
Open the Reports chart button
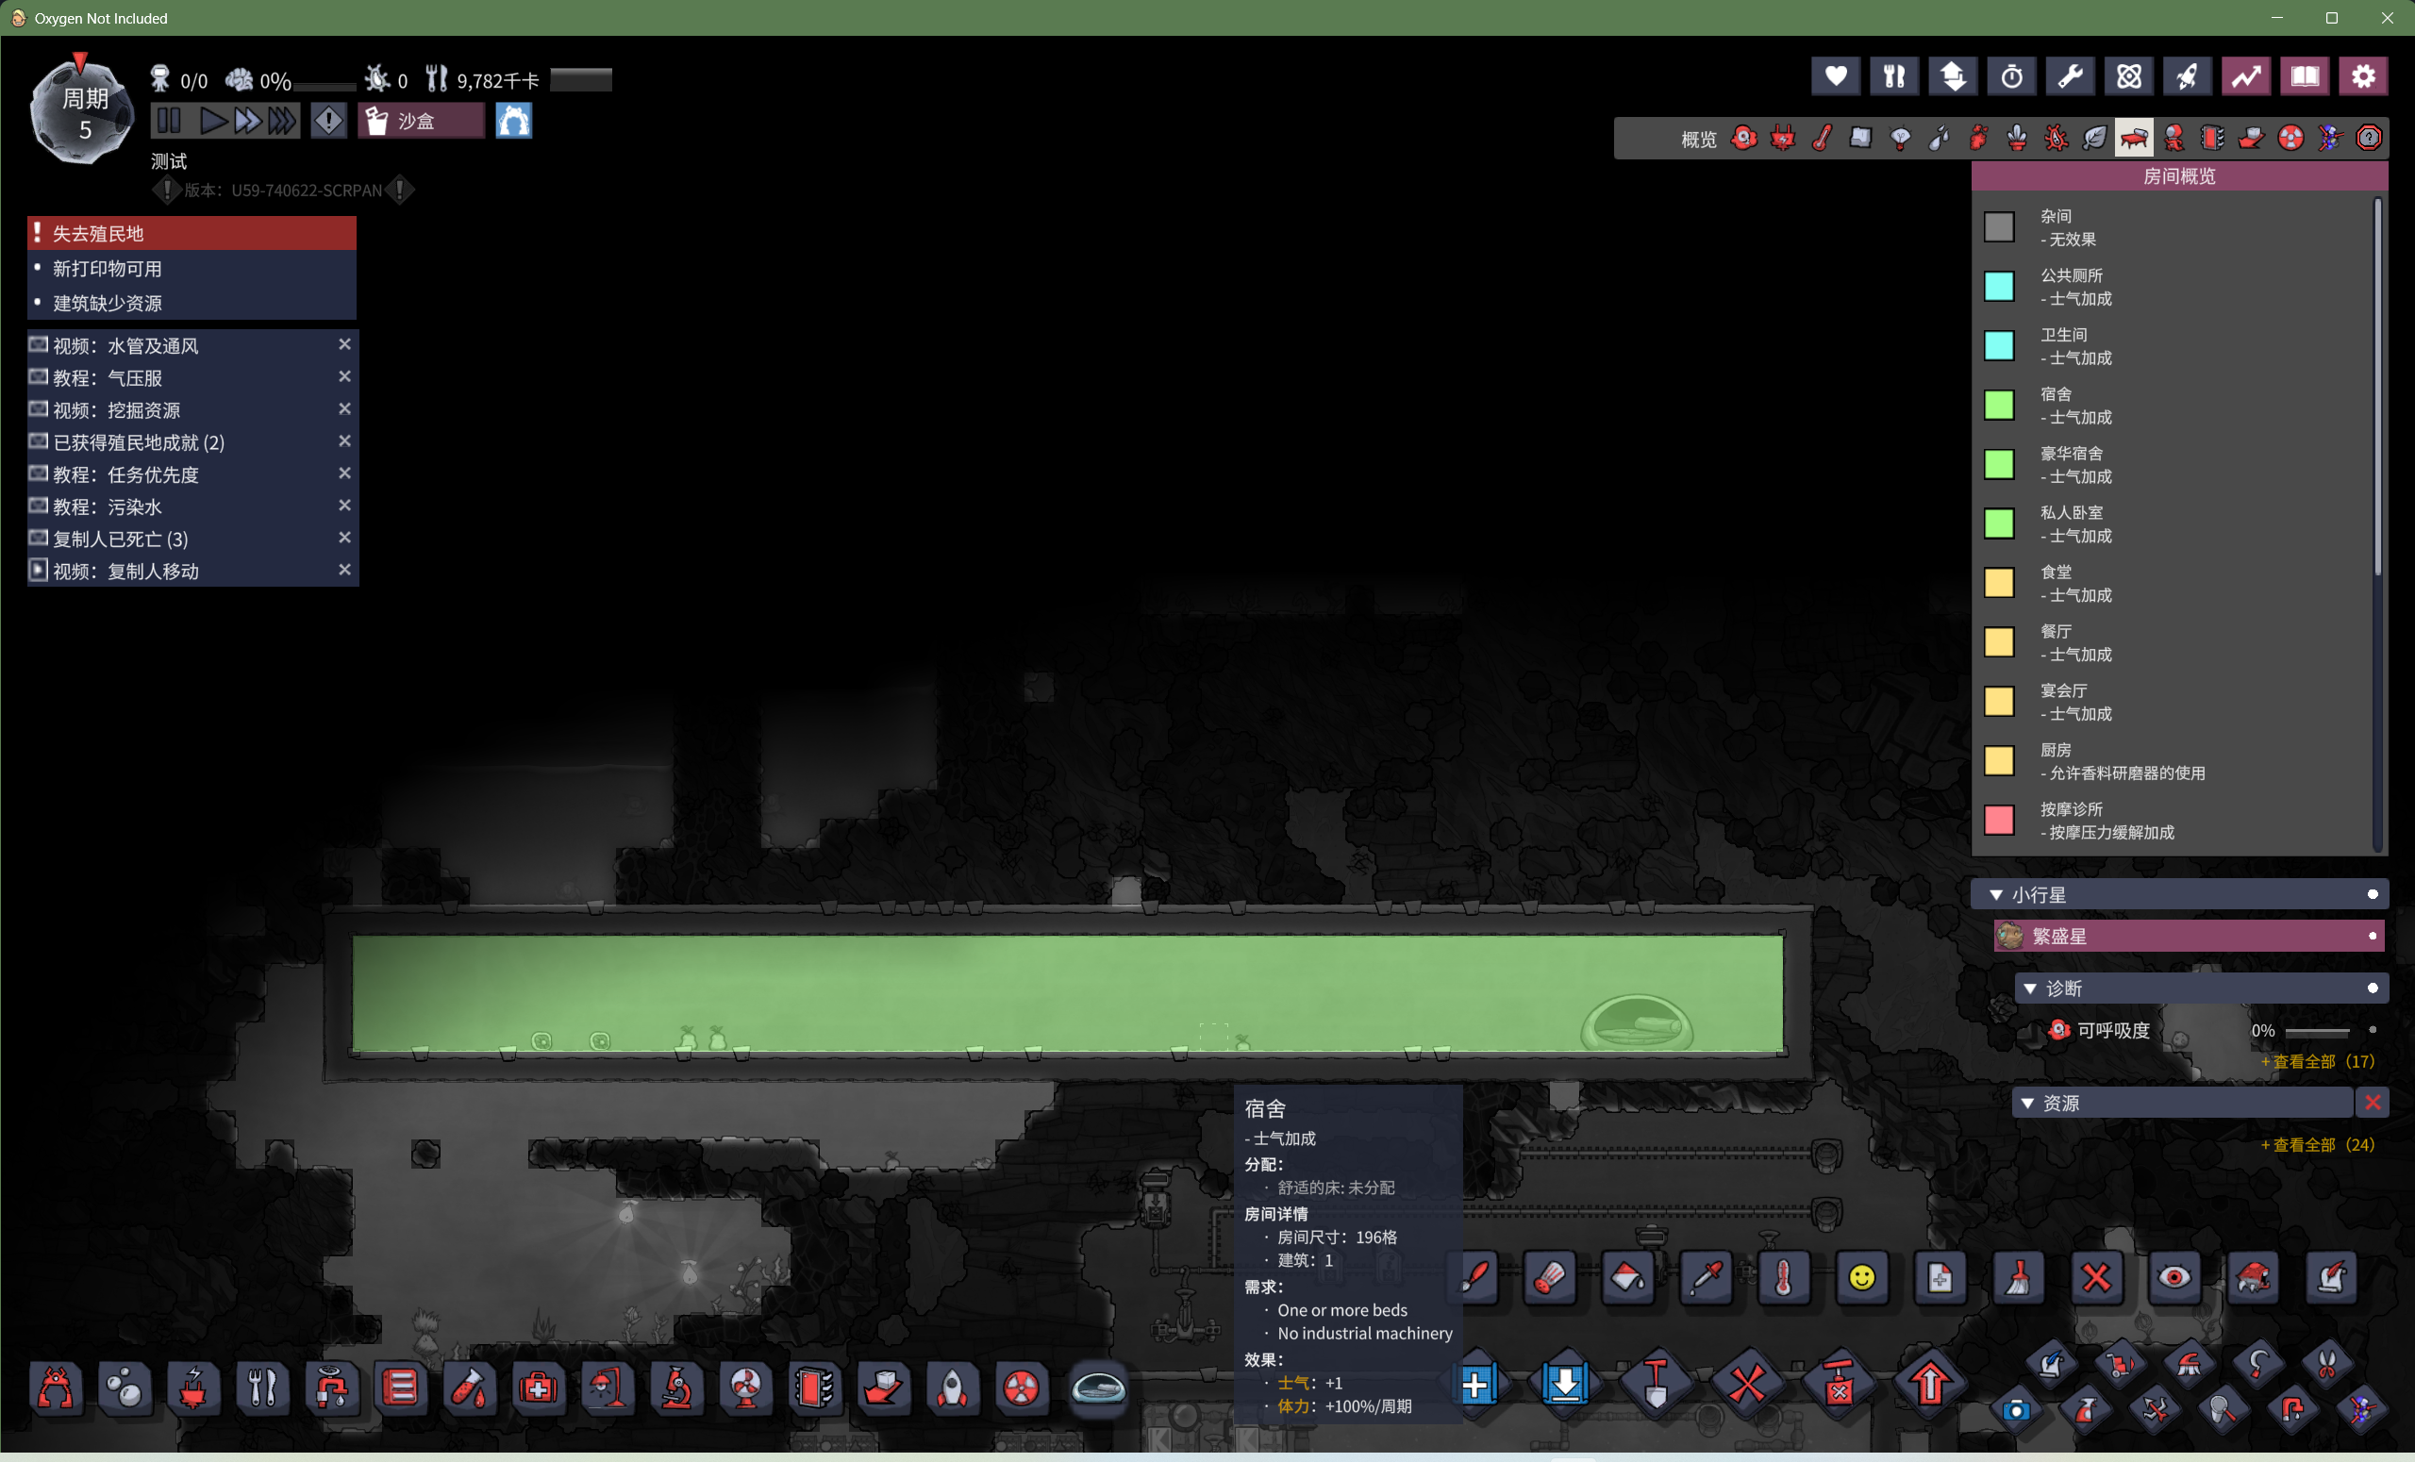(2246, 76)
